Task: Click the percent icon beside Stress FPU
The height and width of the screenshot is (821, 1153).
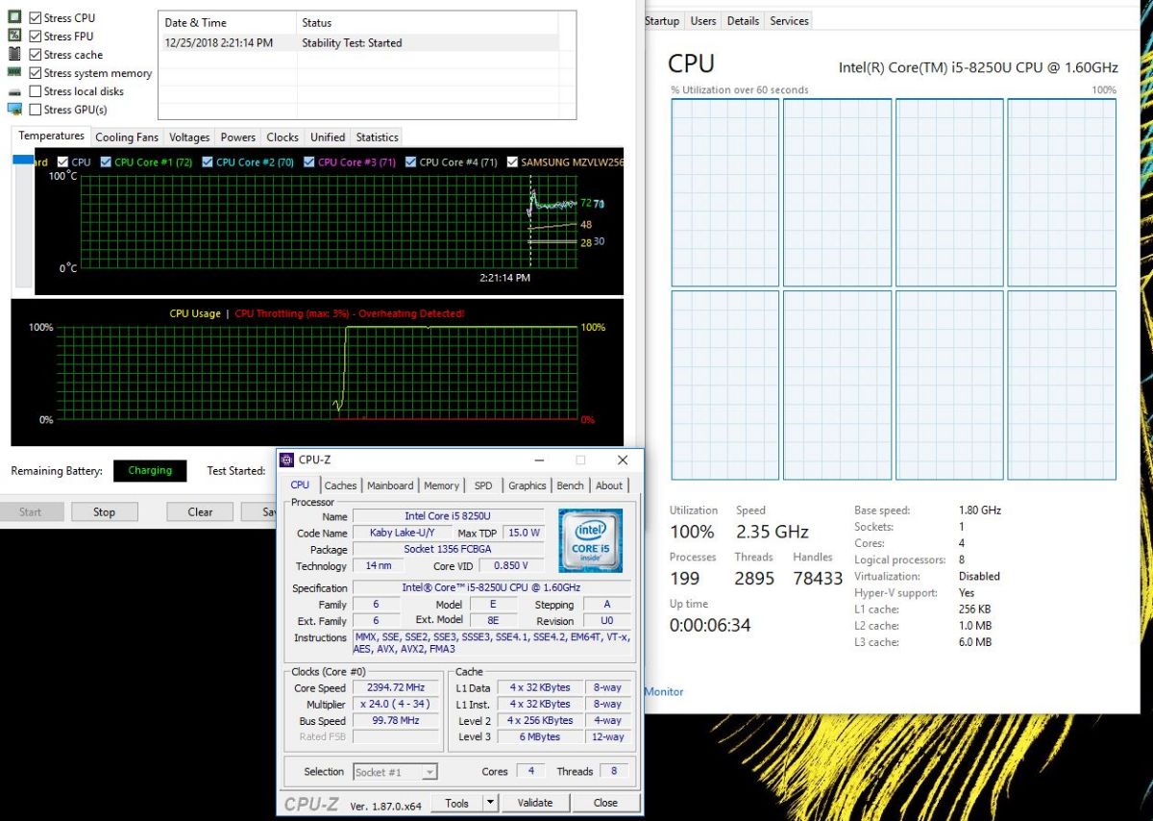Action: pos(14,36)
